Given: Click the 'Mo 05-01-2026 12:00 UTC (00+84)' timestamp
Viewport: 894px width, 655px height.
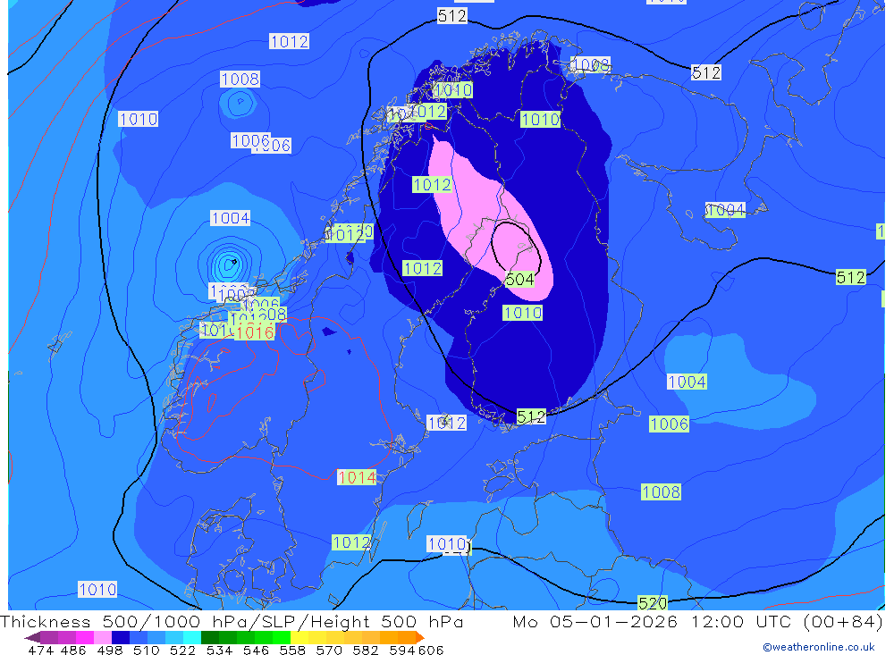Looking at the screenshot, I should [x=697, y=621].
